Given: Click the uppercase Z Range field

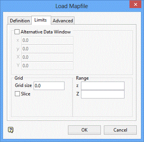Looking at the screenshot, I should click(x=103, y=94).
